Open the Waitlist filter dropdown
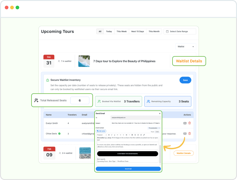Viewport: 237px width, 180px height. tap(186, 46)
